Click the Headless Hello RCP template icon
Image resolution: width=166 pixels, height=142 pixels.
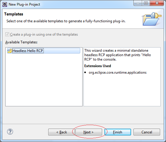[10, 51]
